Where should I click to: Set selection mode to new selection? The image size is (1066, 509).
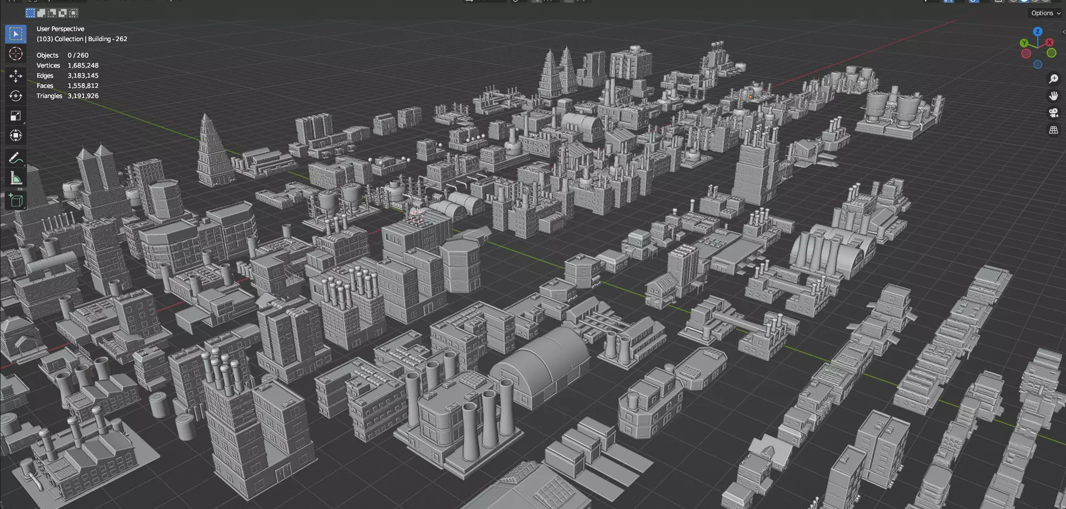click(x=30, y=13)
